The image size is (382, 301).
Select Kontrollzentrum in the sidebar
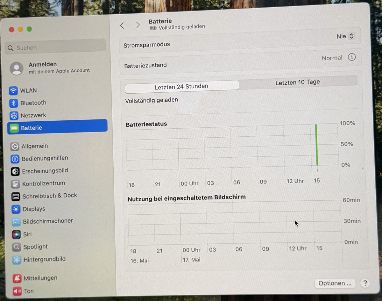point(44,183)
